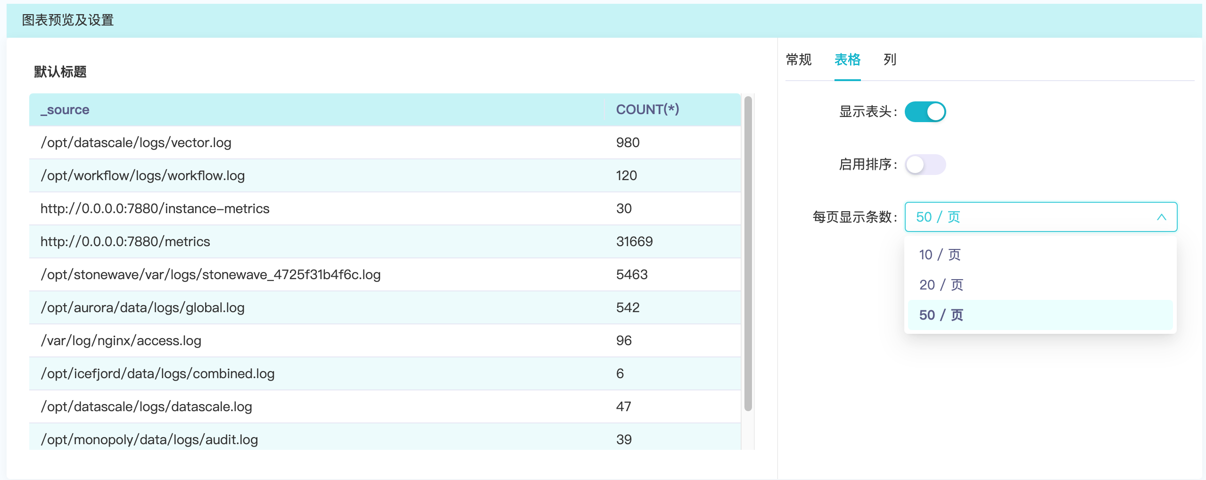Select the 10 / 页 option
This screenshot has height=480, width=1206.
click(x=1041, y=255)
